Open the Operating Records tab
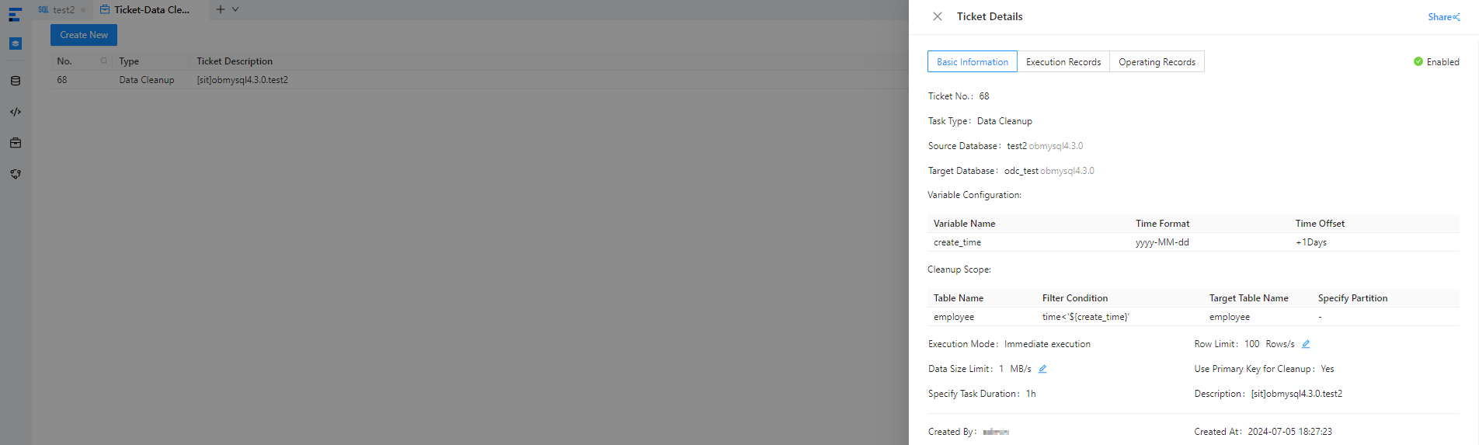The width and height of the screenshot is (1479, 445). [x=1156, y=62]
